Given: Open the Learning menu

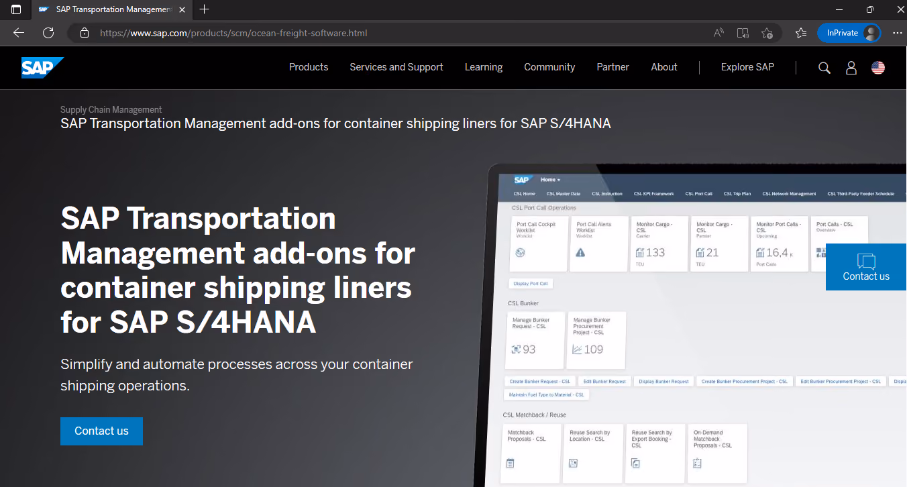Looking at the screenshot, I should (x=484, y=67).
